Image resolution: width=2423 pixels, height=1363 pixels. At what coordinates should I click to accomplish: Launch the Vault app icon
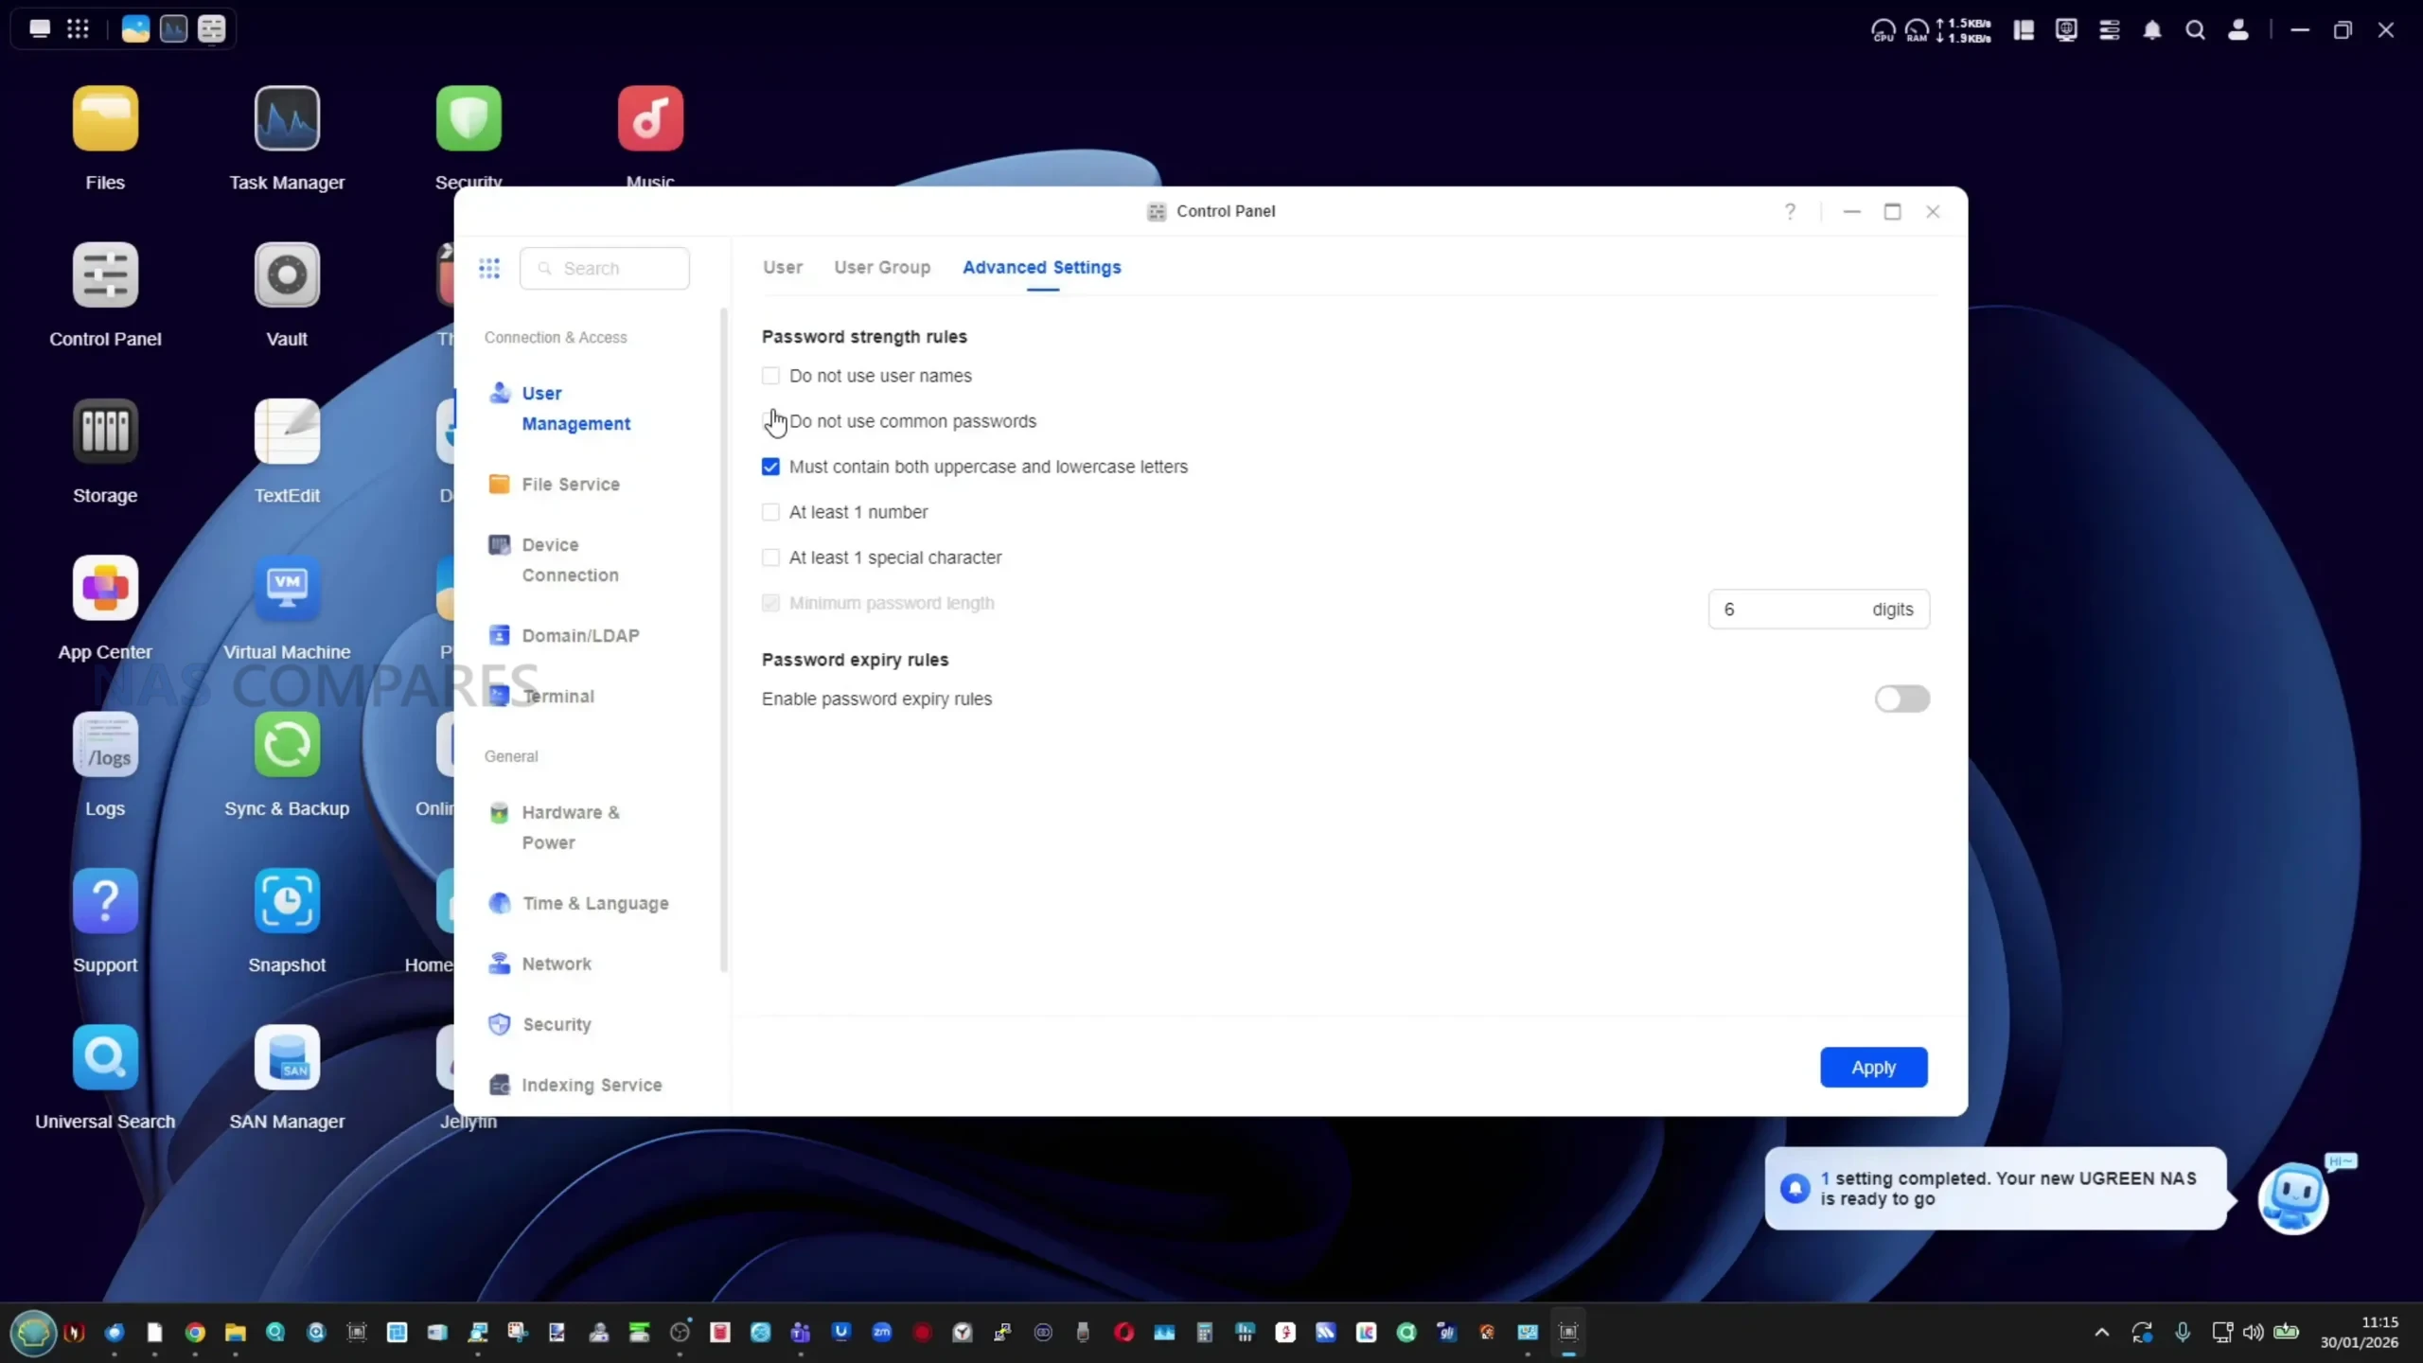coord(287,275)
